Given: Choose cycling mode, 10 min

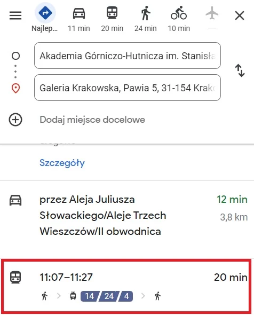Looking at the screenshot, I should click(179, 19).
